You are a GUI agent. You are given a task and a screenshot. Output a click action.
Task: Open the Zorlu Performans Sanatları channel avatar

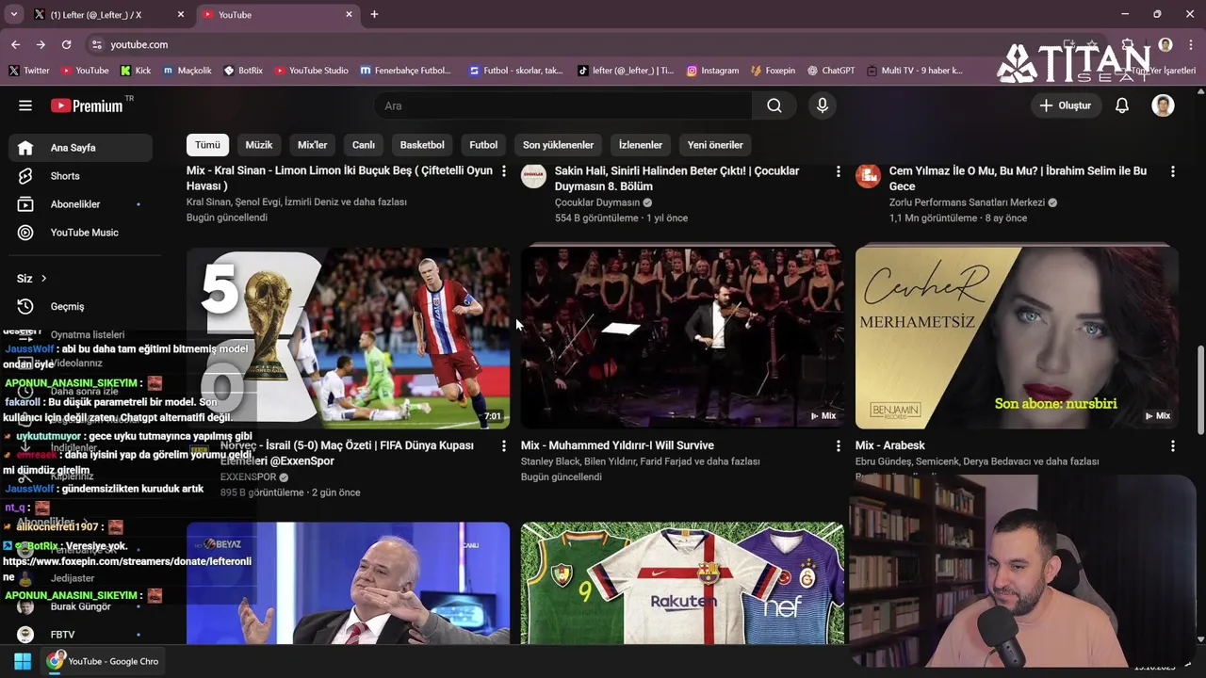pos(868,175)
